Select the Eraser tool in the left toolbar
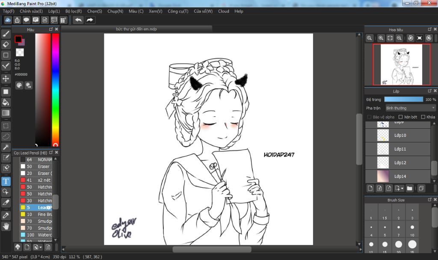The height and width of the screenshot is (260, 438). pos(6,44)
